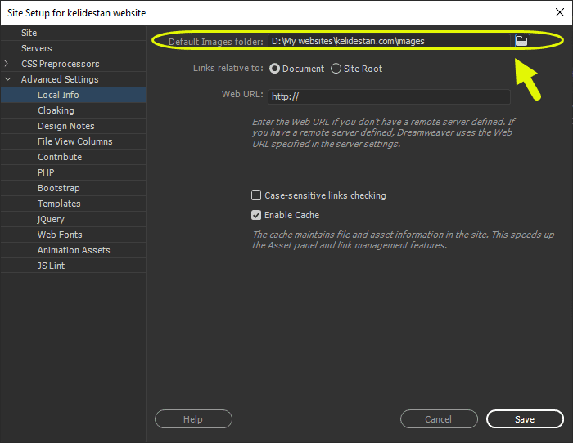Uncheck the Enable Cache checkbox
Viewport: 573px width, 443px height.
[256, 215]
